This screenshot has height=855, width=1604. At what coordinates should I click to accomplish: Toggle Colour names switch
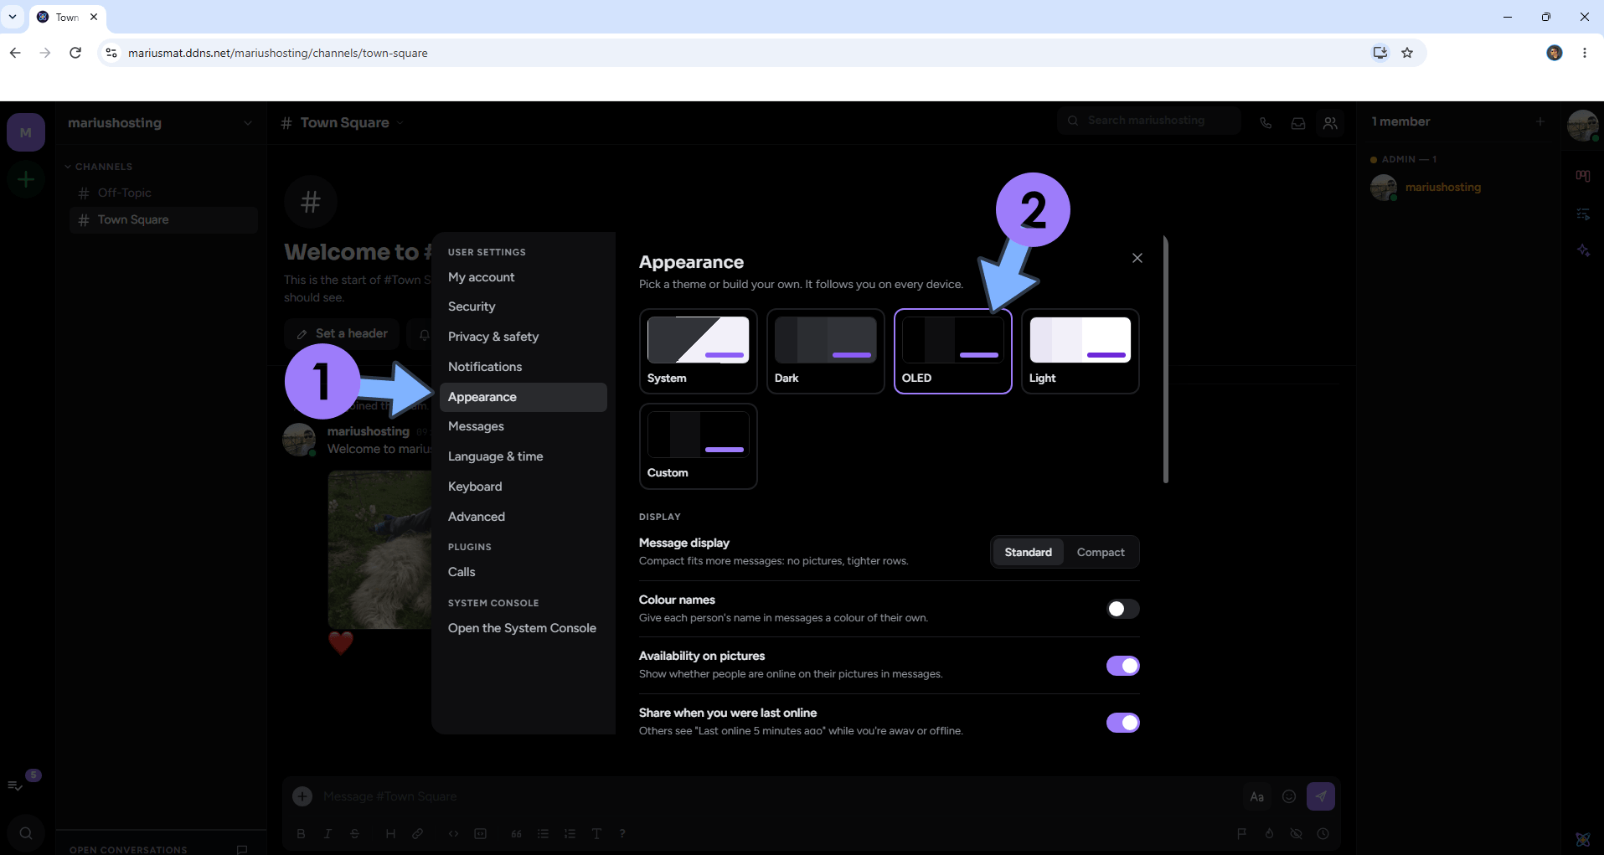(1122, 609)
